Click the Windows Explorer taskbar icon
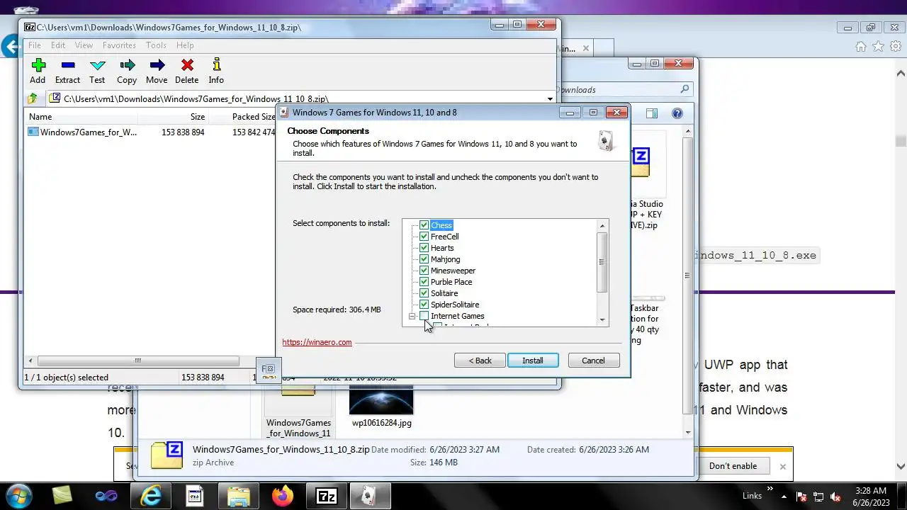 pos(239,496)
